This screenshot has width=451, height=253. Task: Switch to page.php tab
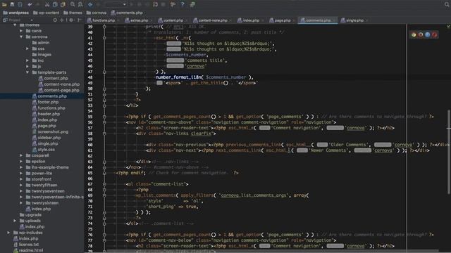282,20
